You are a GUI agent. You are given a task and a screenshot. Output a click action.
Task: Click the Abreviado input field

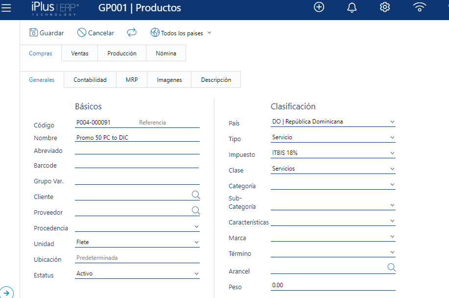coord(137,150)
